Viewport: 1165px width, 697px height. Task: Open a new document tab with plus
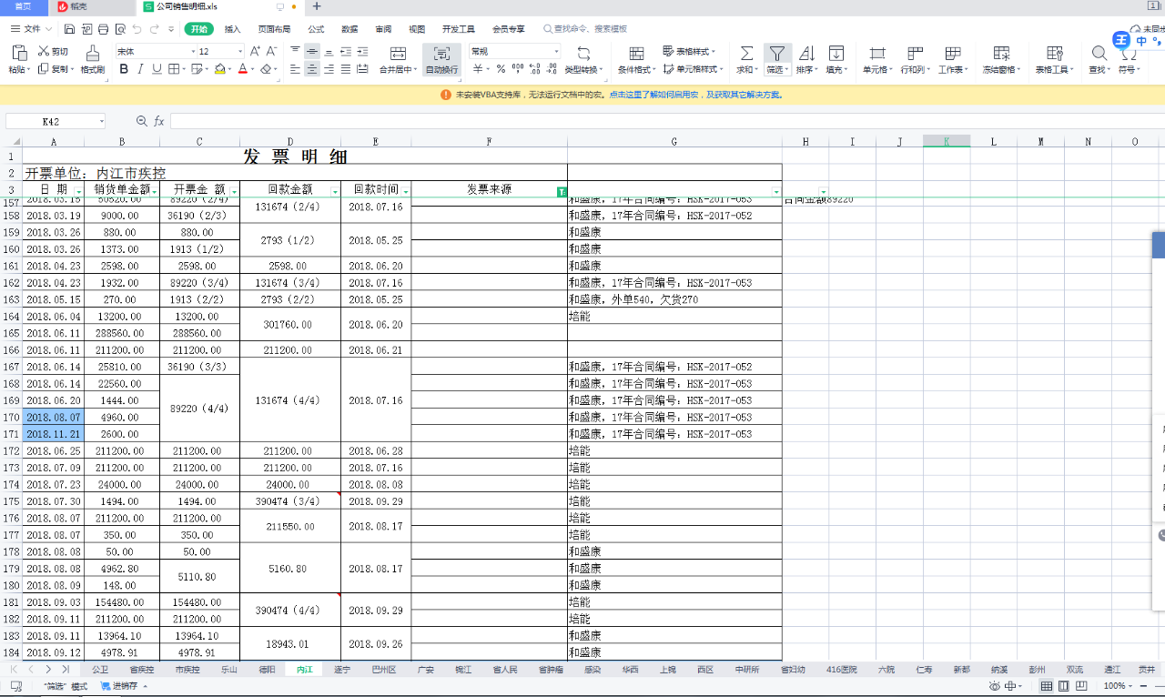click(x=317, y=6)
